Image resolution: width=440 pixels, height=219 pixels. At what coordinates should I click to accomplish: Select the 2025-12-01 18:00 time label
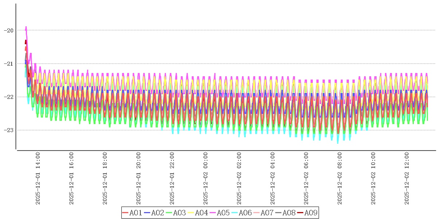pyautogui.click(x=105, y=178)
